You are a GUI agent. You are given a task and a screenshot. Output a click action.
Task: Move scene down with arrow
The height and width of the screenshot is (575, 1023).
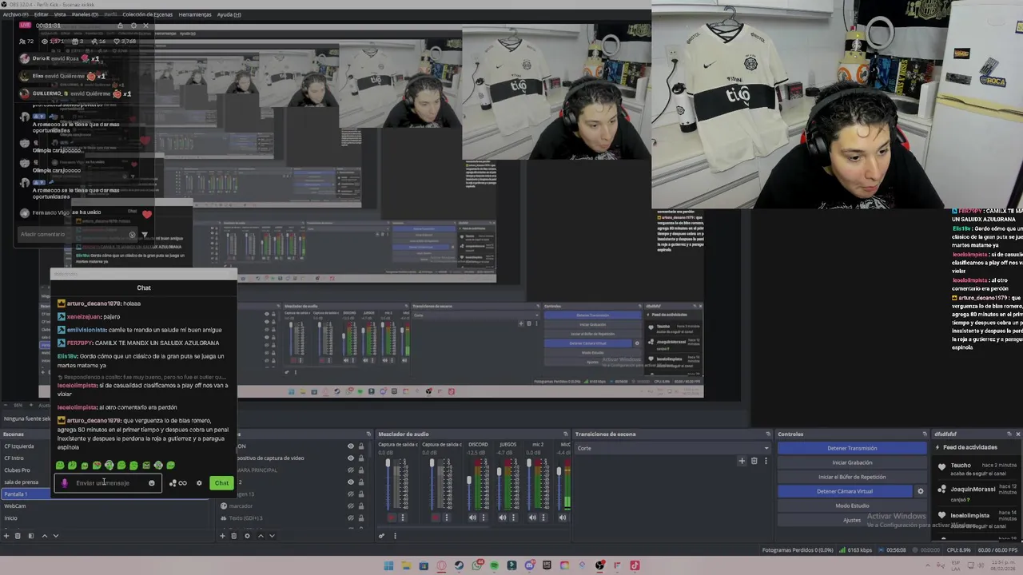(56, 536)
